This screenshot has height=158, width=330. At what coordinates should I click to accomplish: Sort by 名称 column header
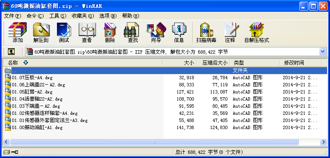(83, 62)
